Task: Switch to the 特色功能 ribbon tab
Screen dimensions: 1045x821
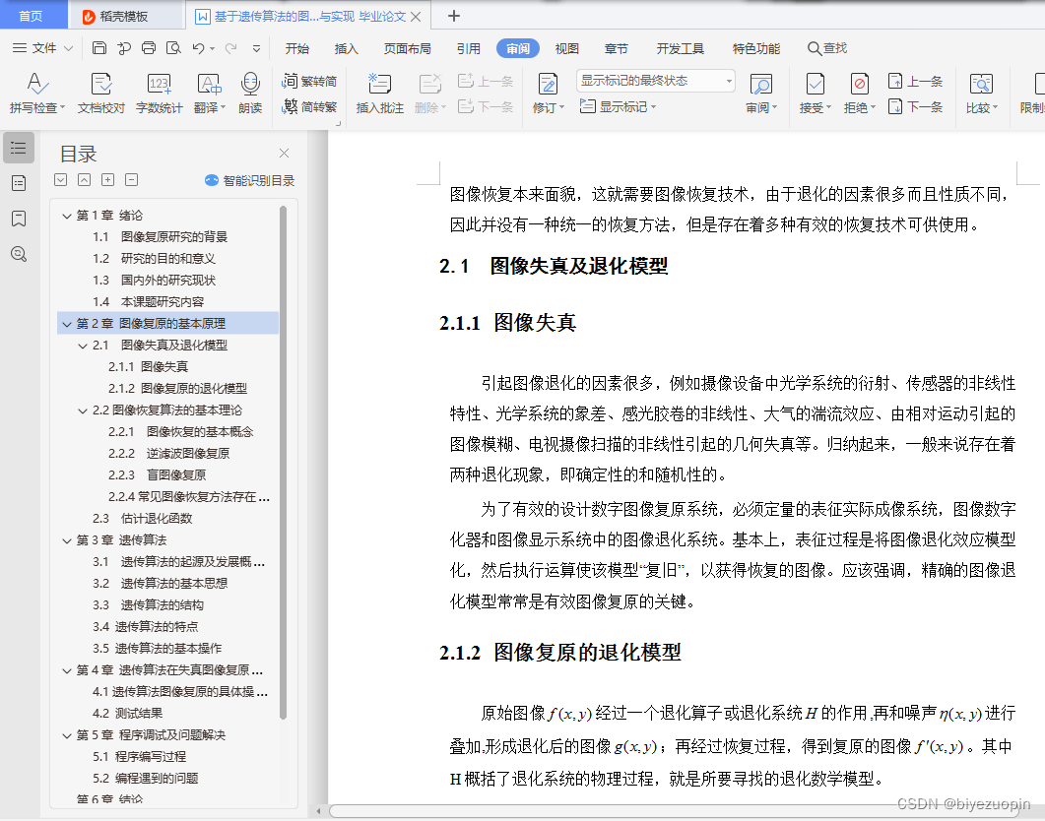Action: pos(756,48)
